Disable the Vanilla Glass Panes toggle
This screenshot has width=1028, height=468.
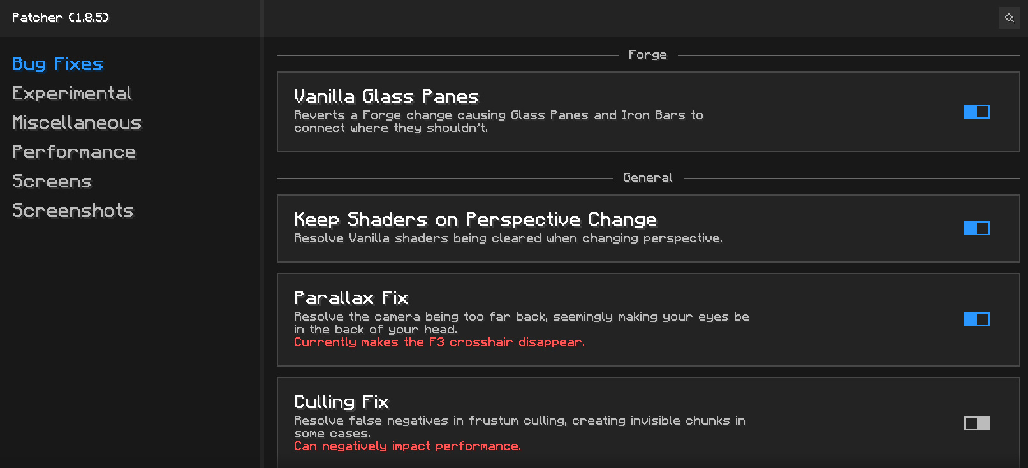(976, 112)
